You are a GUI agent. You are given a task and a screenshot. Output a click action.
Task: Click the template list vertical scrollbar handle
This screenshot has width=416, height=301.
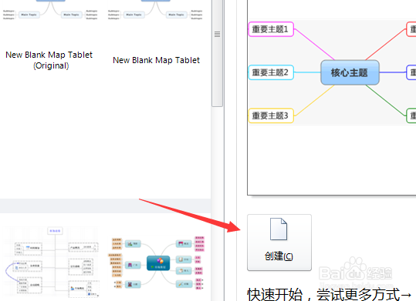(218, 53)
